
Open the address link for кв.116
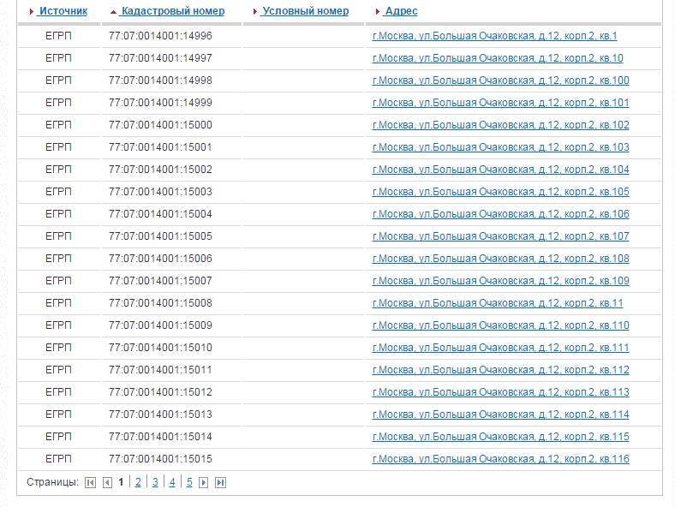pos(500,459)
